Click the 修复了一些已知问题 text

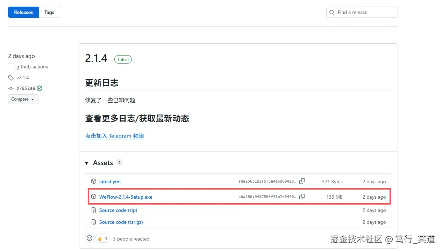tap(110, 100)
